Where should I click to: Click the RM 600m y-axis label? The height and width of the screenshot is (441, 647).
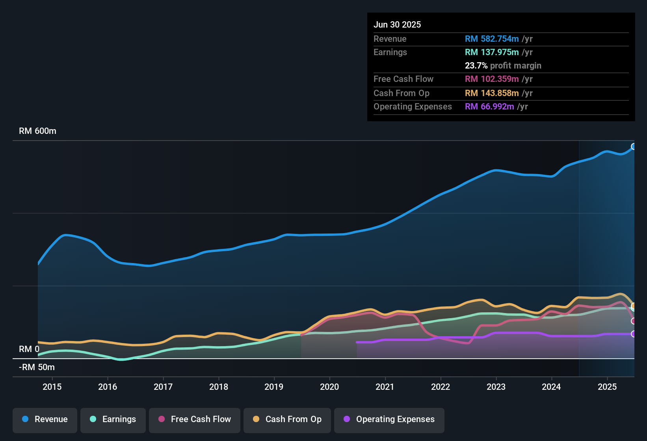tap(37, 131)
